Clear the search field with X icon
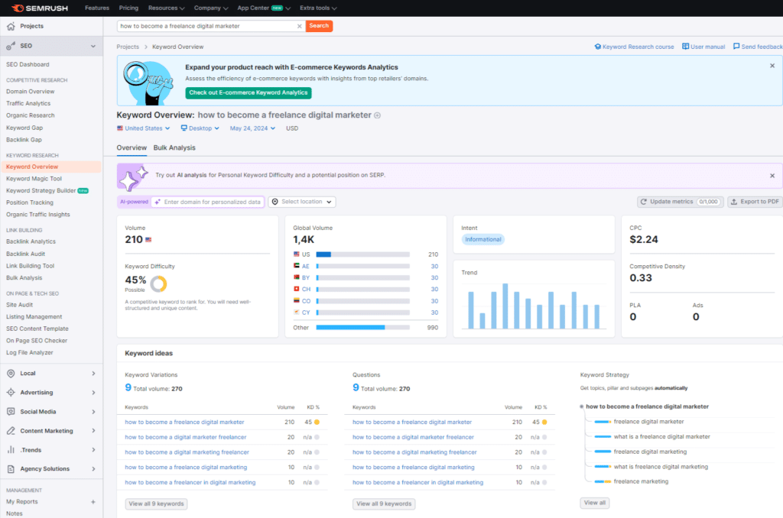Image resolution: width=783 pixels, height=518 pixels. pos(299,26)
